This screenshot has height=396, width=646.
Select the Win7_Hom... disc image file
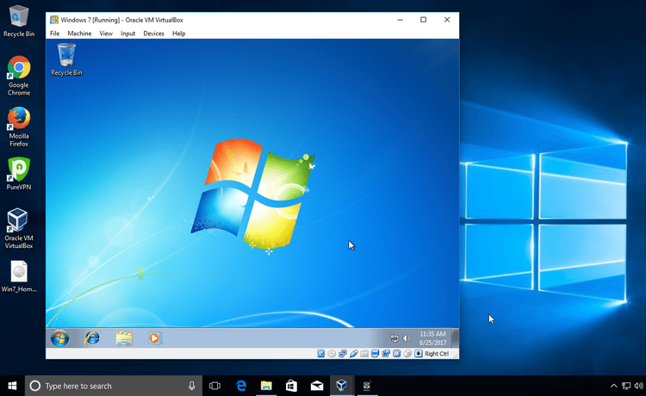click(19, 276)
